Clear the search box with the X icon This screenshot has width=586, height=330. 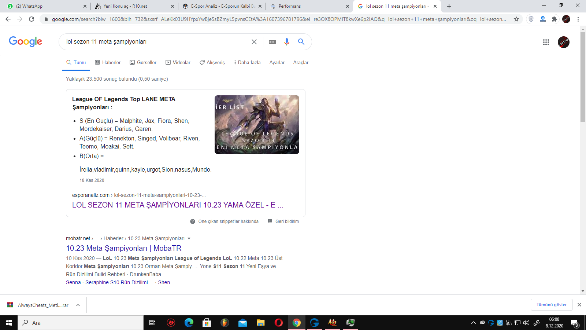(254, 42)
